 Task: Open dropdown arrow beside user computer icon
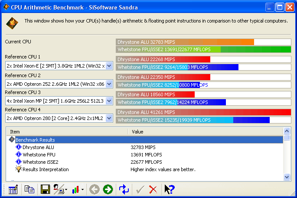pyautogui.click(x=66, y=189)
